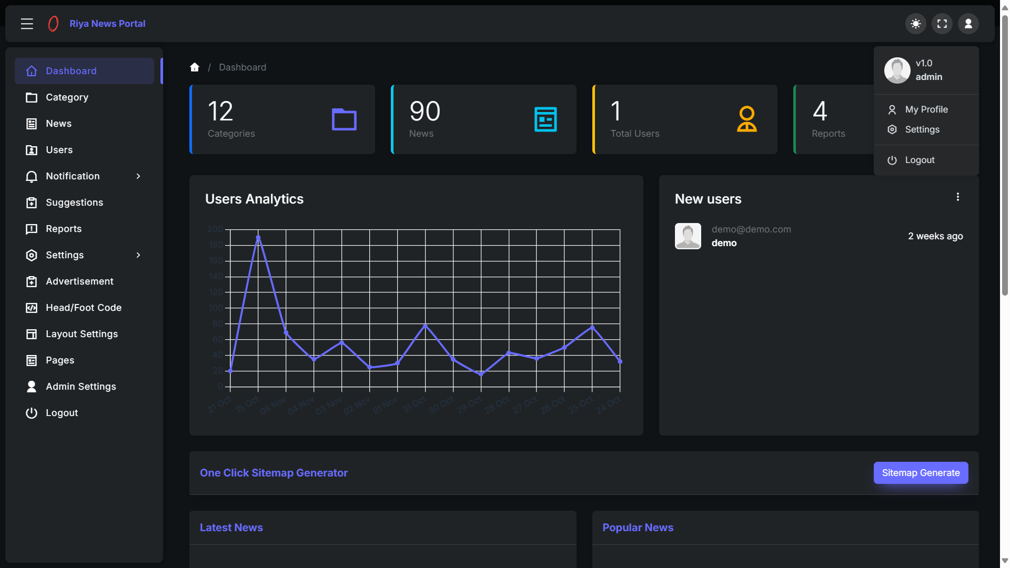Toggle sidebar with the hamburger menu icon
Viewport: 1010px width, 568px height.
(x=27, y=24)
